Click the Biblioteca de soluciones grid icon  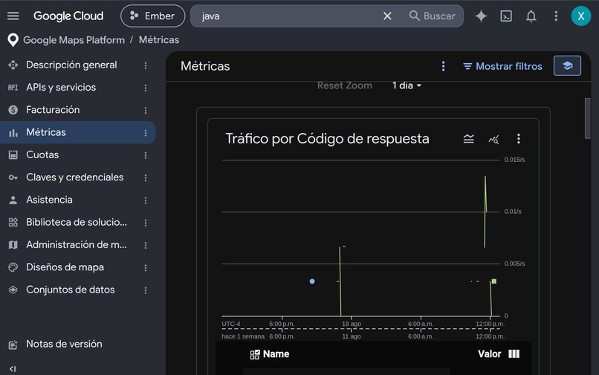point(13,222)
